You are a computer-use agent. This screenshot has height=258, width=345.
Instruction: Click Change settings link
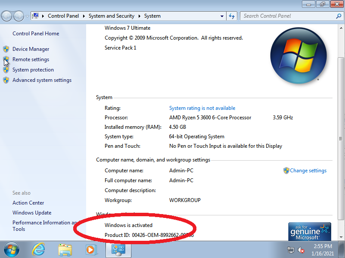[308, 171]
